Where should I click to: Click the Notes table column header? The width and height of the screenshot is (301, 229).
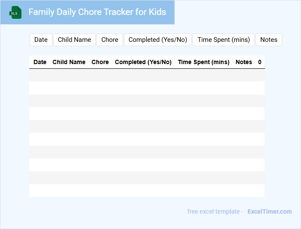[244, 62]
